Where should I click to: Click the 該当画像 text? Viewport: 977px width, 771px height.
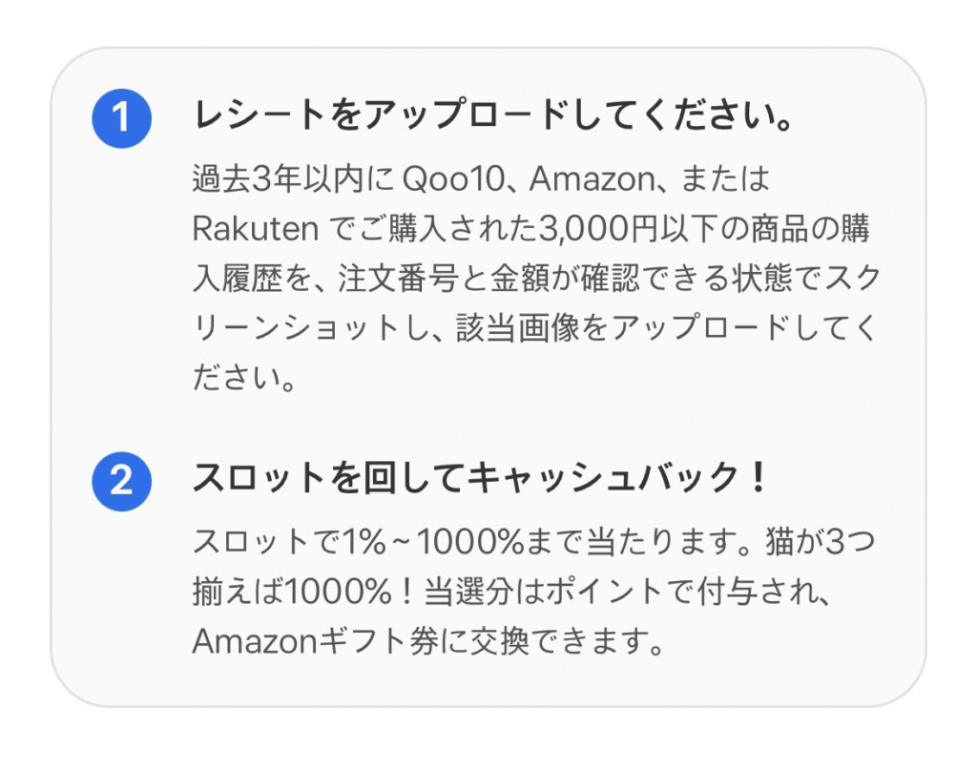pyautogui.click(x=517, y=327)
